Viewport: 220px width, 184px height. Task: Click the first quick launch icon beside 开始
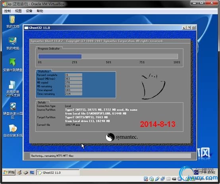19,172
